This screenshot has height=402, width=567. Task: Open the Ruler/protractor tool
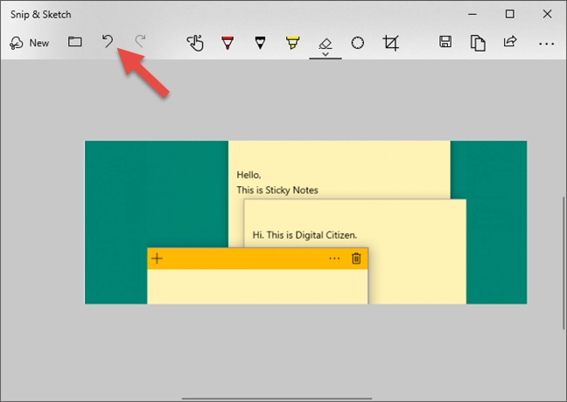(x=358, y=43)
